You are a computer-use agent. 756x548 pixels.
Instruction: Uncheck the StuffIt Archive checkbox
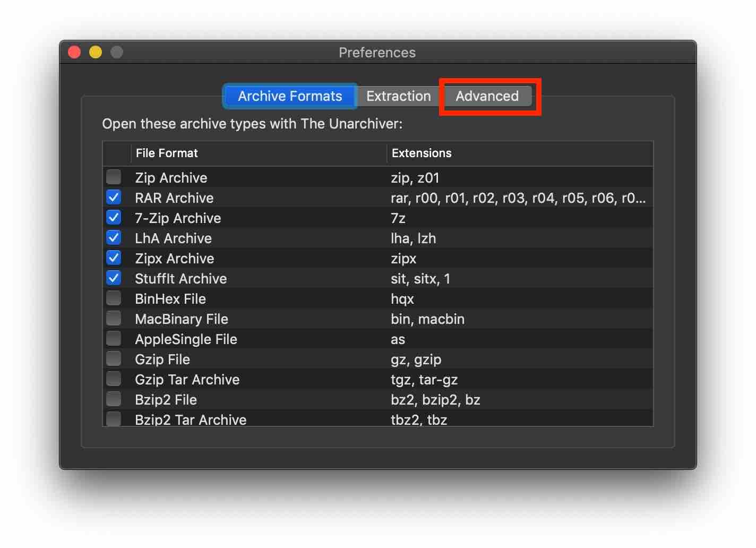(114, 278)
